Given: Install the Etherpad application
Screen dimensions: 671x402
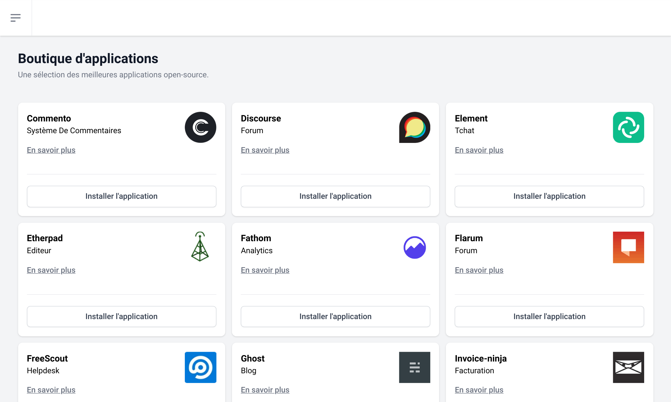Looking at the screenshot, I should [x=121, y=316].
